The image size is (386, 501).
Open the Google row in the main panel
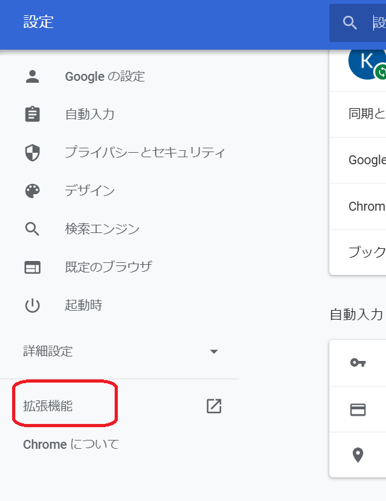(357, 160)
